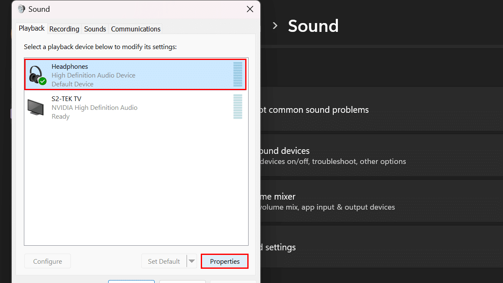
Task: Click the S2-TEK TV monitor icon
Action: [36, 107]
